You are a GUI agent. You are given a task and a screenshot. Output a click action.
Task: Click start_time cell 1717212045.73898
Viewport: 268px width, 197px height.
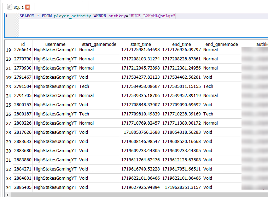click(140, 68)
